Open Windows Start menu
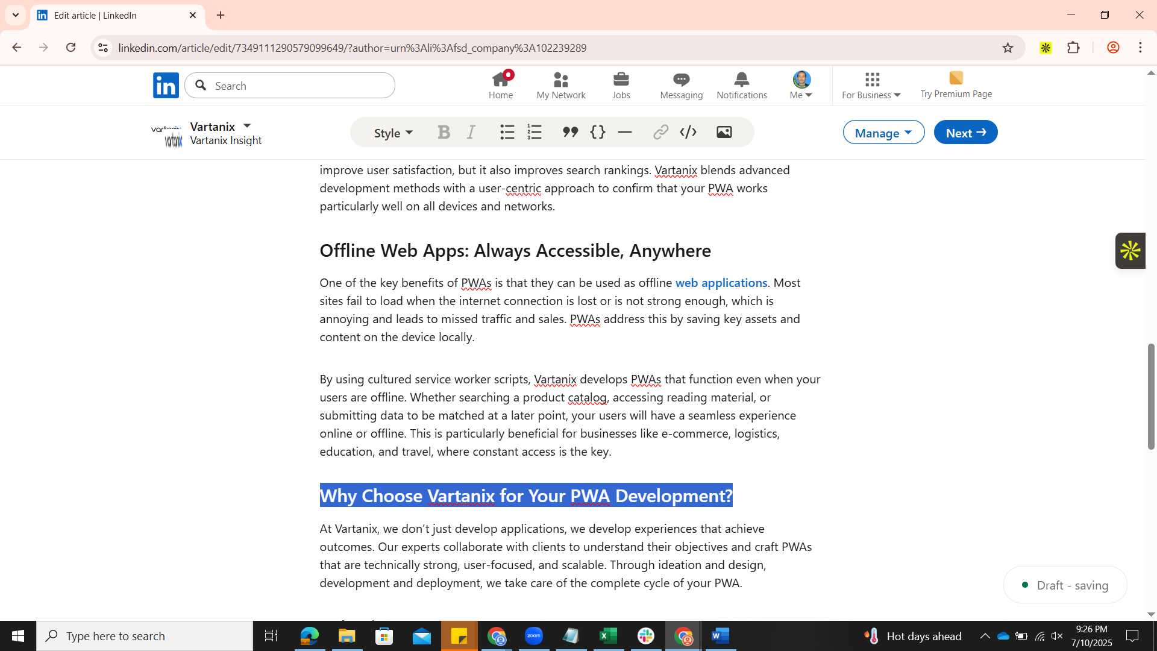1157x651 pixels. click(x=18, y=636)
